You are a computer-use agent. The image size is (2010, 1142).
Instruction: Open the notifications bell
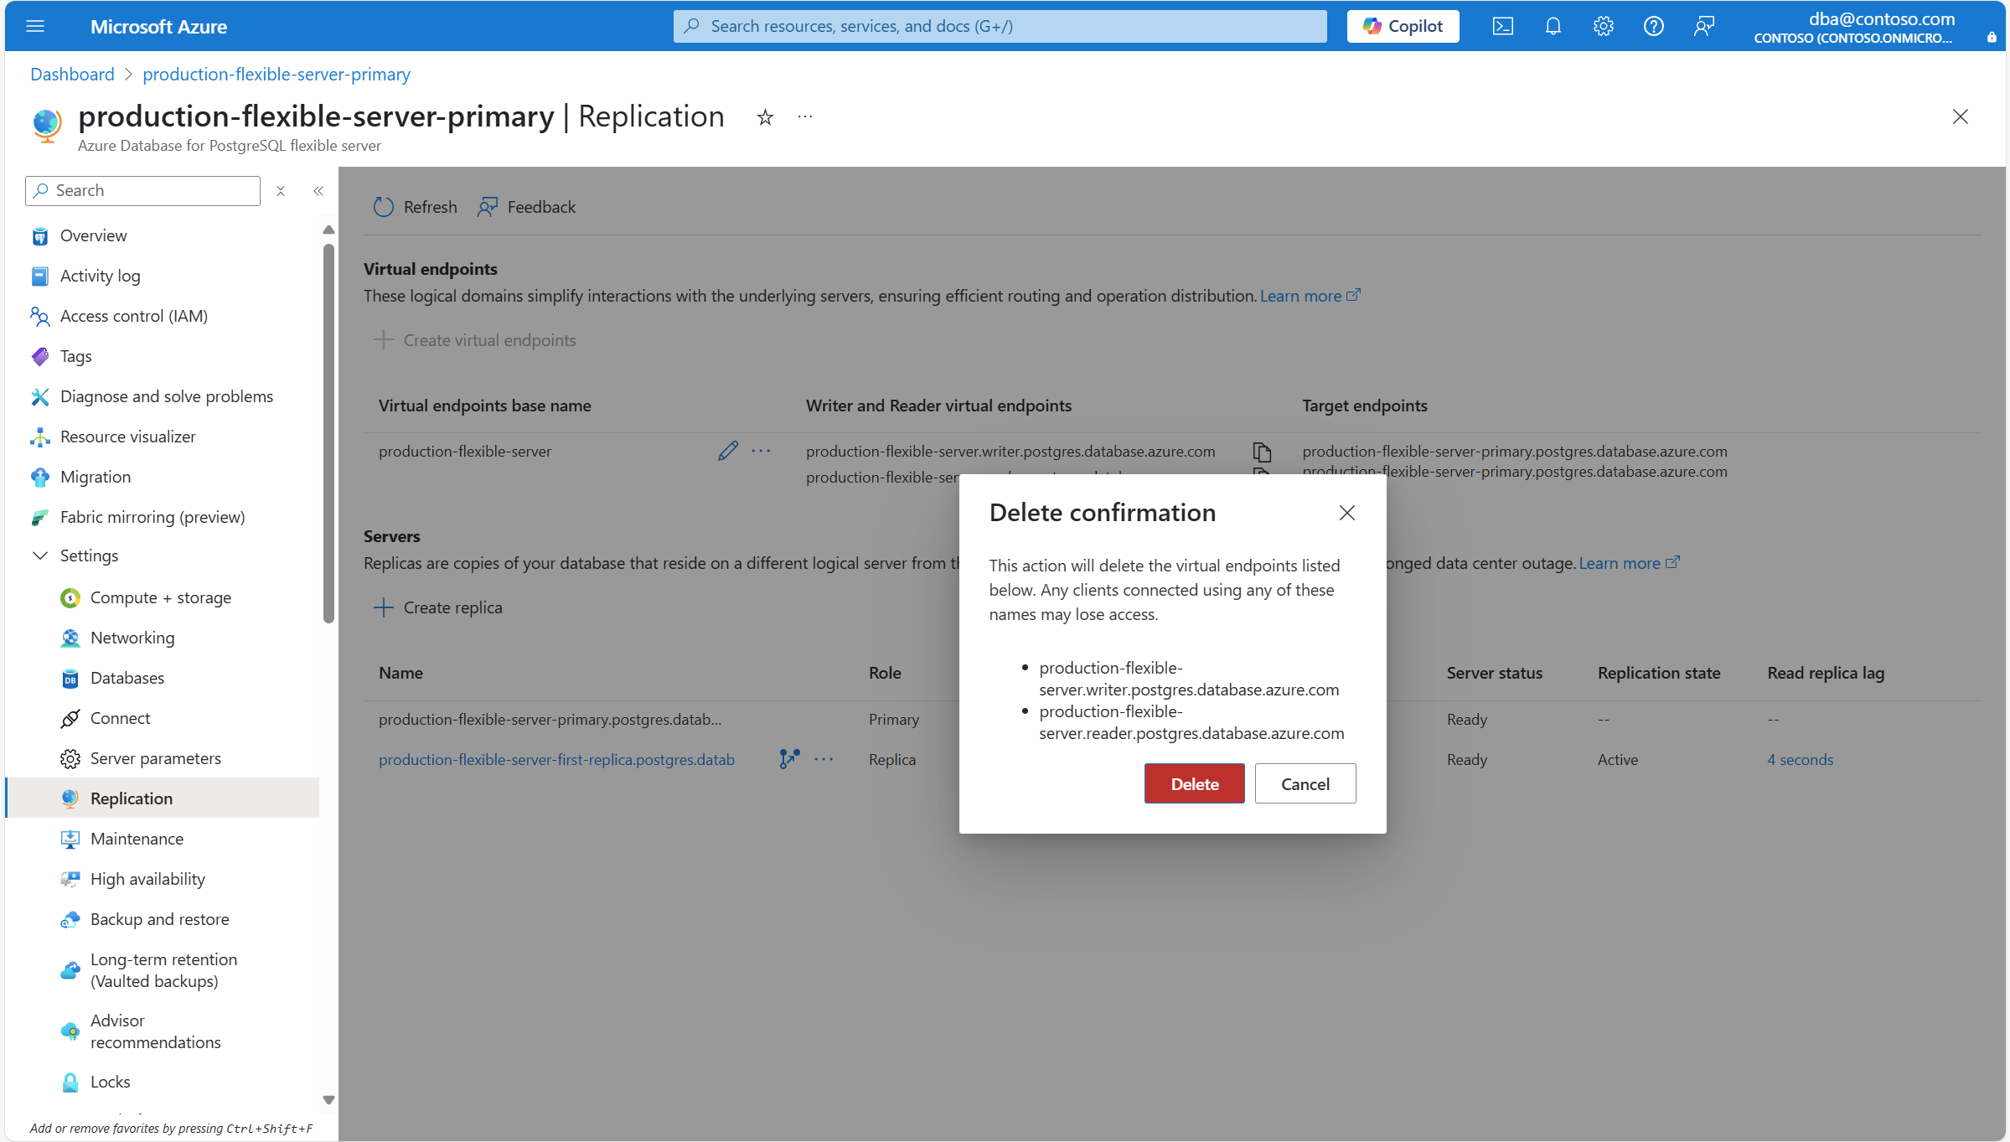[x=1553, y=26]
